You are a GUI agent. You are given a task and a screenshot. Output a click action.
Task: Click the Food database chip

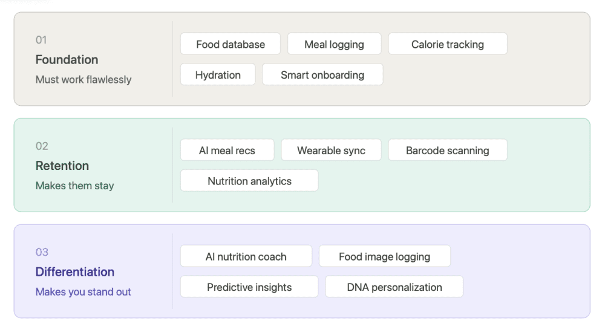(231, 44)
